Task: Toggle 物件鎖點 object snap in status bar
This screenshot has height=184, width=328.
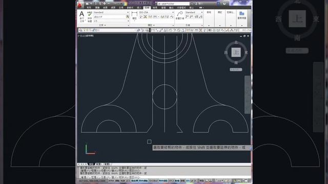Action: tap(143, 180)
